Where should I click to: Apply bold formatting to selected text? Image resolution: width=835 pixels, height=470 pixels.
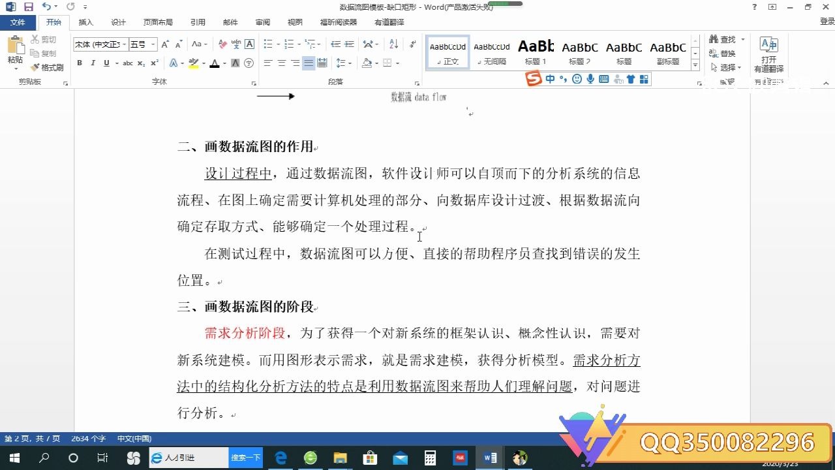[x=79, y=63]
